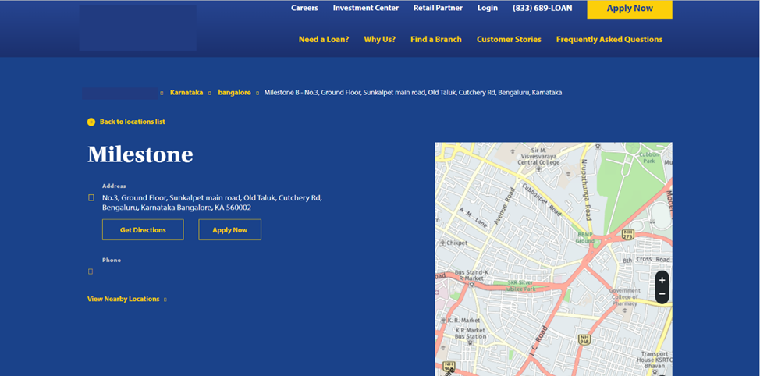Open the Need a Loan? menu
Image resolution: width=760 pixels, height=376 pixels.
pos(324,40)
